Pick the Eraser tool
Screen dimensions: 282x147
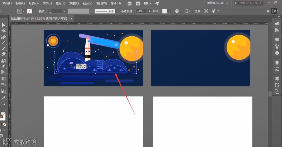[x=4, y=54]
